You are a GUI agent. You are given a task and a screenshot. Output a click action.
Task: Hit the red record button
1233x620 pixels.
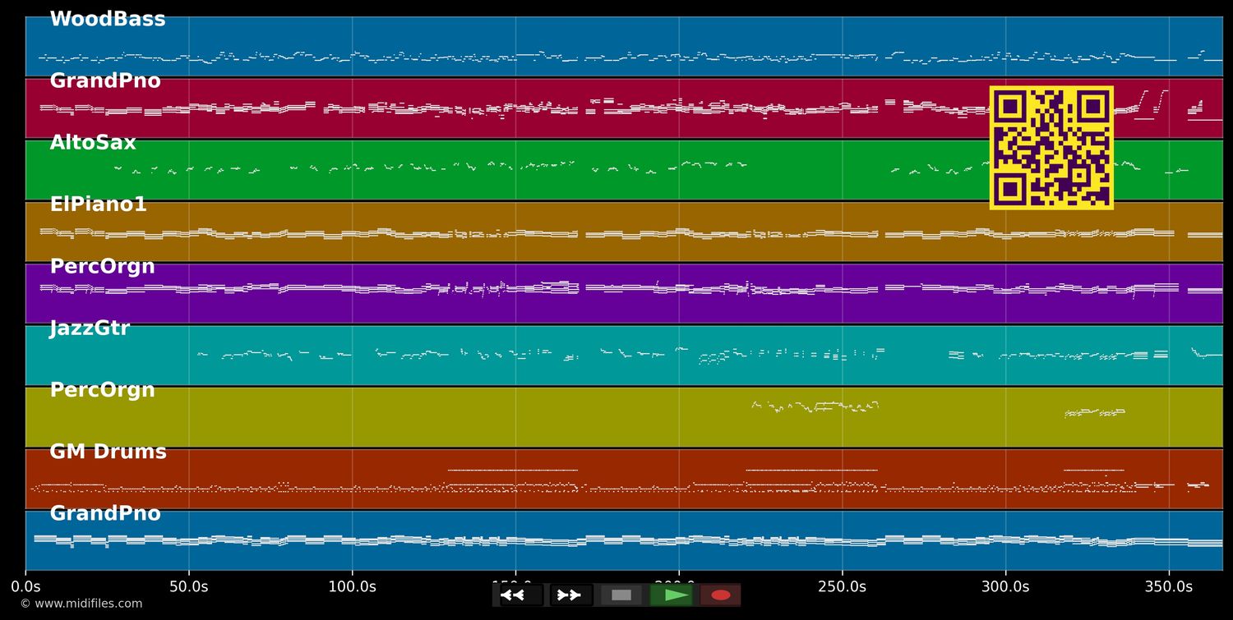tap(721, 595)
